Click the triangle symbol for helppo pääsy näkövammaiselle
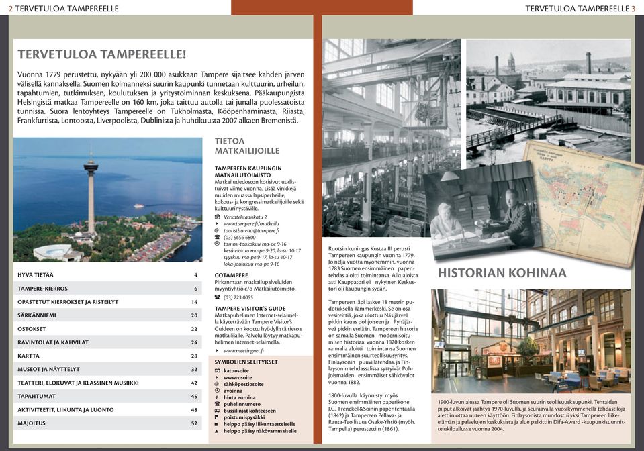Image resolution: width=644 pixels, height=451 pixels. coord(217,431)
